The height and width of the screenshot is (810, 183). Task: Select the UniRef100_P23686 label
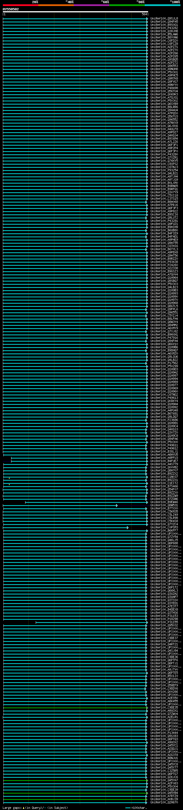coord(164,420)
